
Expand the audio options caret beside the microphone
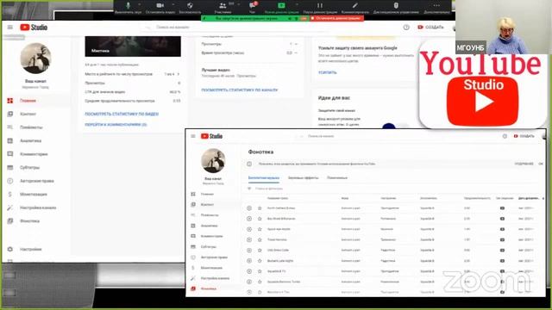pyautogui.click(x=140, y=4)
